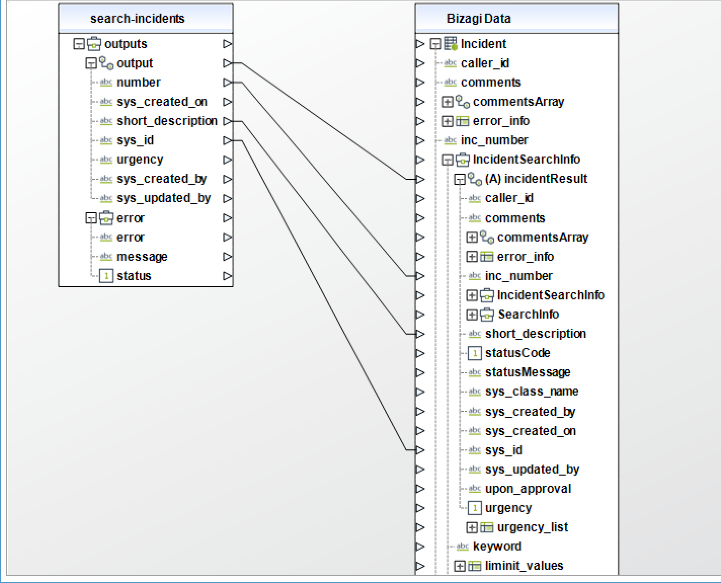The width and height of the screenshot is (721, 583).
Task: Click the input connector arrow for incidentResult
Action: 420,179
